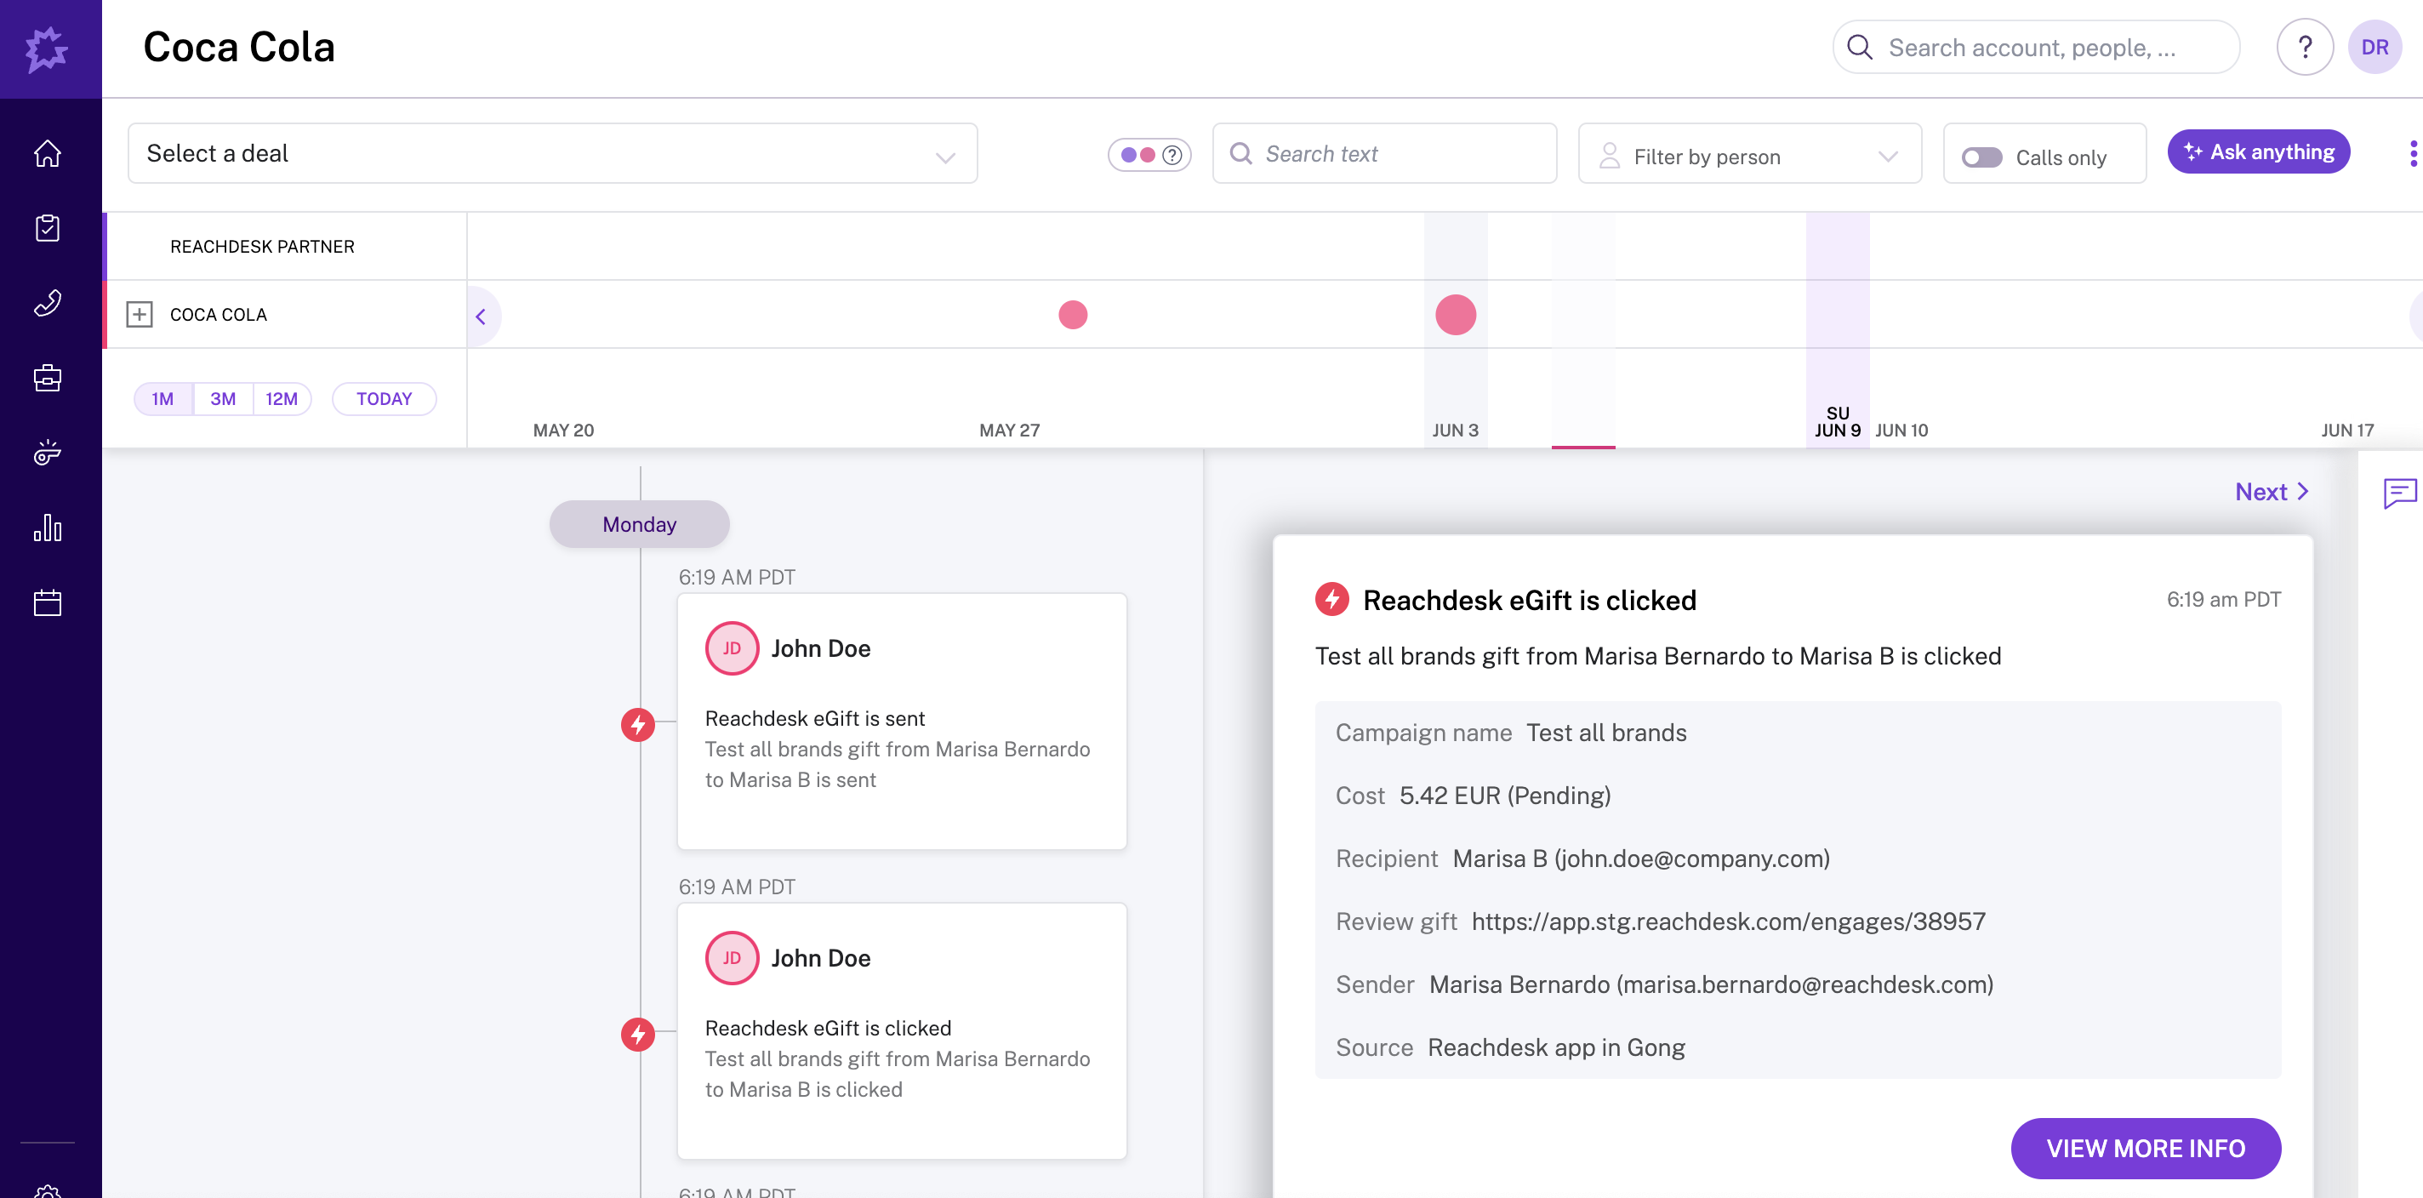Click the Search account, people field
This screenshot has height=1198, width=2423.
click(x=2037, y=47)
